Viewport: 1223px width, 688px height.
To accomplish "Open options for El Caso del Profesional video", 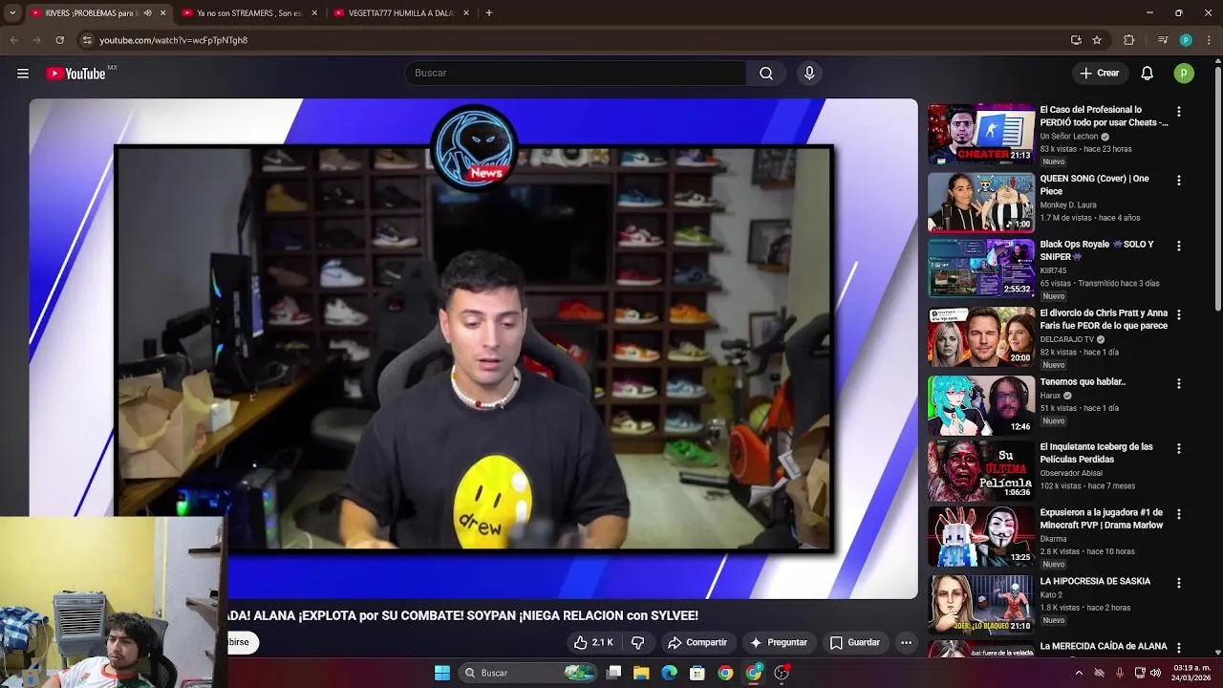I will click(x=1178, y=112).
